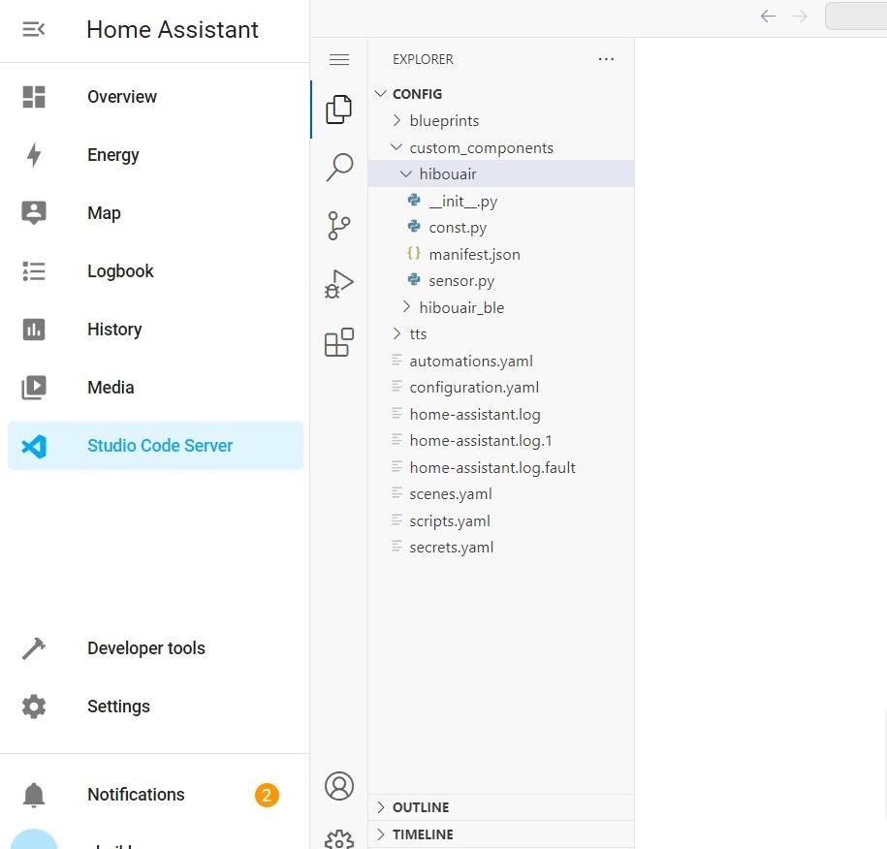Viewport: 887px width, 849px height.
Task: Open the Run and Debug view icon
Action: [x=339, y=284]
